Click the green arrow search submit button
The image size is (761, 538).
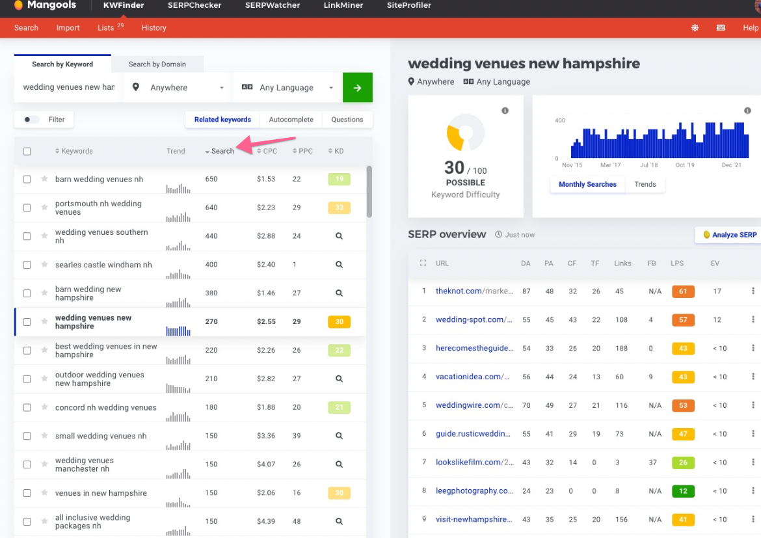pyautogui.click(x=357, y=87)
